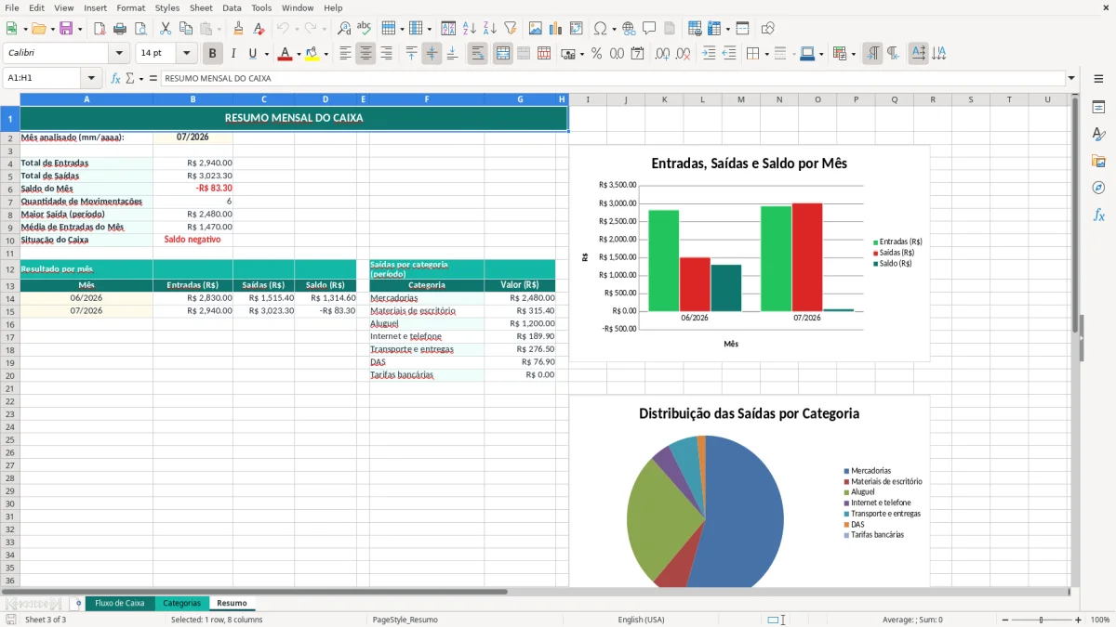
Task: Open Find & Replace tool
Action: pyautogui.click(x=344, y=29)
